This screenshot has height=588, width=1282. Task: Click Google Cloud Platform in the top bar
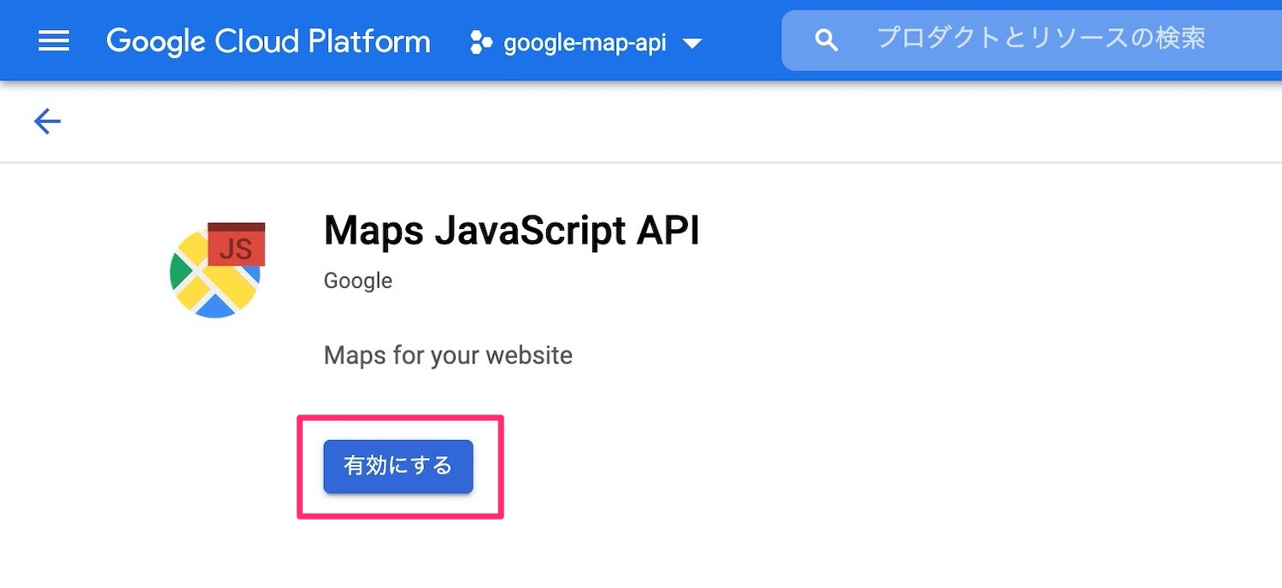click(x=267, y=40)
